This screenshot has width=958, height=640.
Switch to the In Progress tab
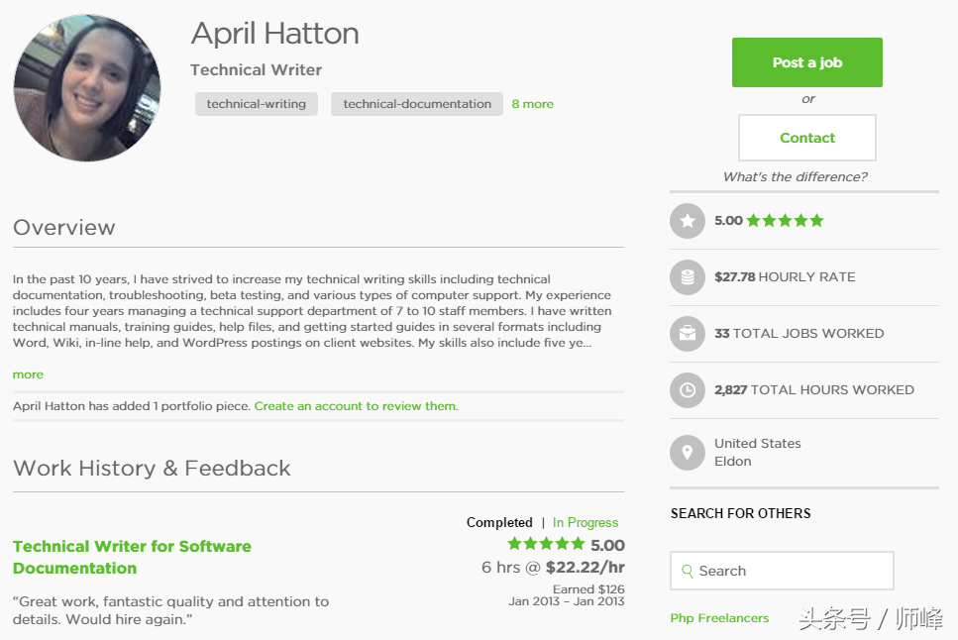point(585,523)
